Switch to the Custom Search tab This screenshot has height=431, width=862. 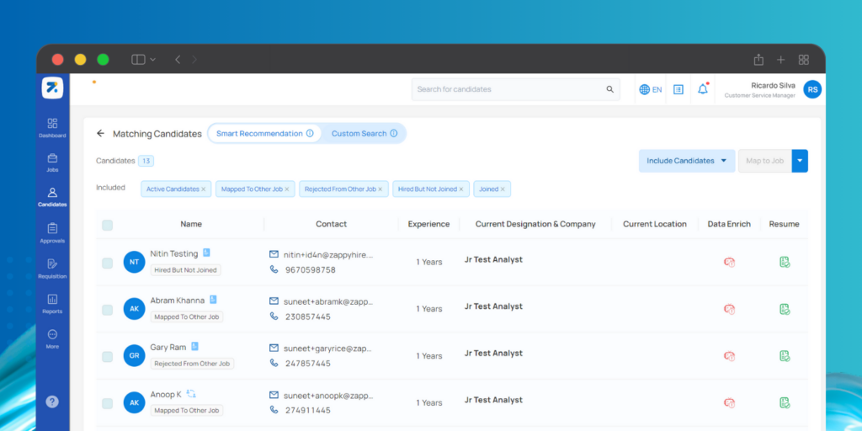(x=364, y=134)
